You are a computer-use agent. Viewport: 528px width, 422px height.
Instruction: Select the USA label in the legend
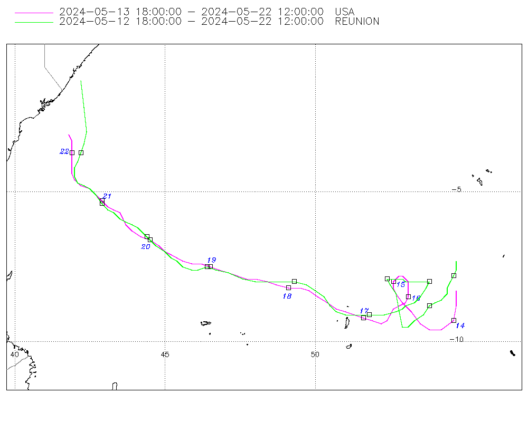[345, 12]
